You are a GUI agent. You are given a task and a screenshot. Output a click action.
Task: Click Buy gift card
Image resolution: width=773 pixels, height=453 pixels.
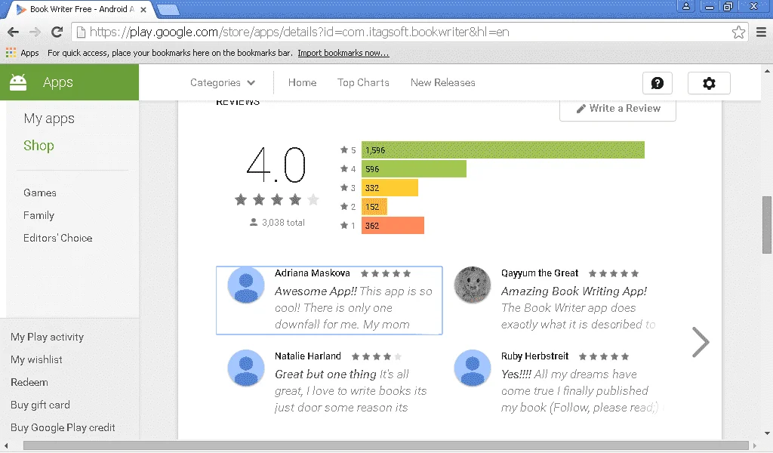coord(41,405)
